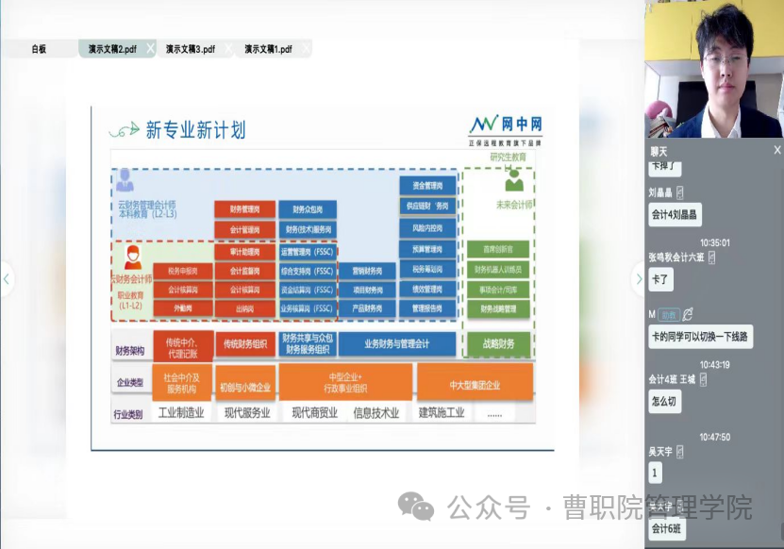
Task: Close the 演示文稿3.pdf tab
Action: point(229,48)
